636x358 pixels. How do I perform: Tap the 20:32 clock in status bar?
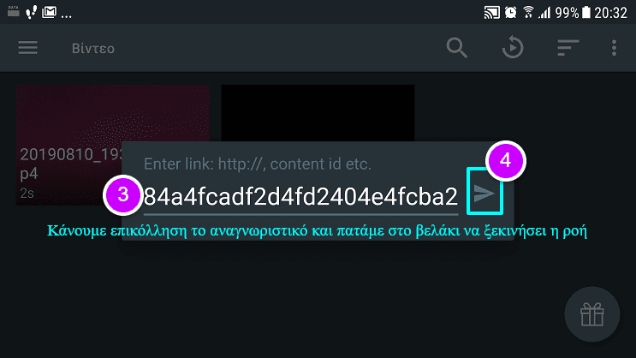pos(611,13)
